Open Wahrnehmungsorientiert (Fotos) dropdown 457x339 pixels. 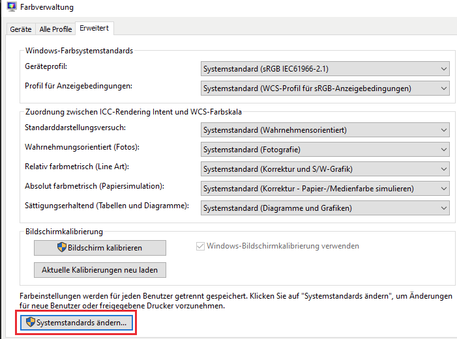coord(325,149)
